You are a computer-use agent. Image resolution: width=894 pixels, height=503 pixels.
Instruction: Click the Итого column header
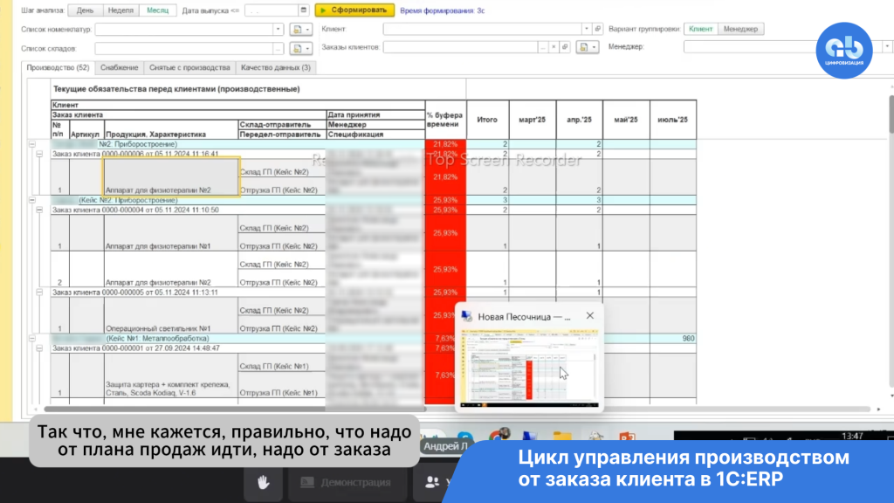[487, 120]
